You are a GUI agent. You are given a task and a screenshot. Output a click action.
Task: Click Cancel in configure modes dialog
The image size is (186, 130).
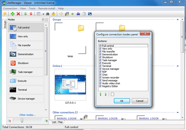pos(140,101)
